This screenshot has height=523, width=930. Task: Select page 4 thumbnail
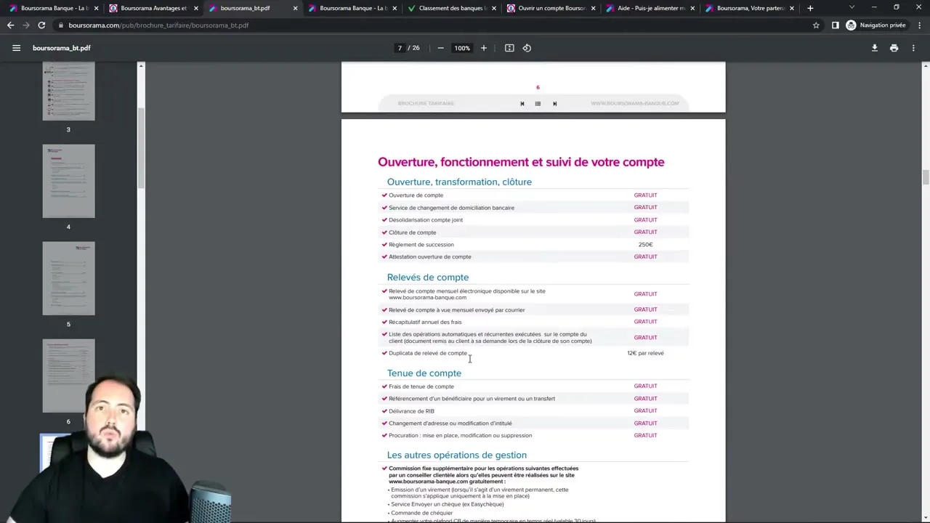(x=68, y=181)
